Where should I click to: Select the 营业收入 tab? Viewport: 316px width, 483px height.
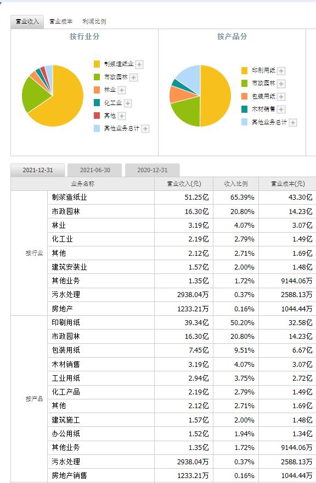click(27, 21)
